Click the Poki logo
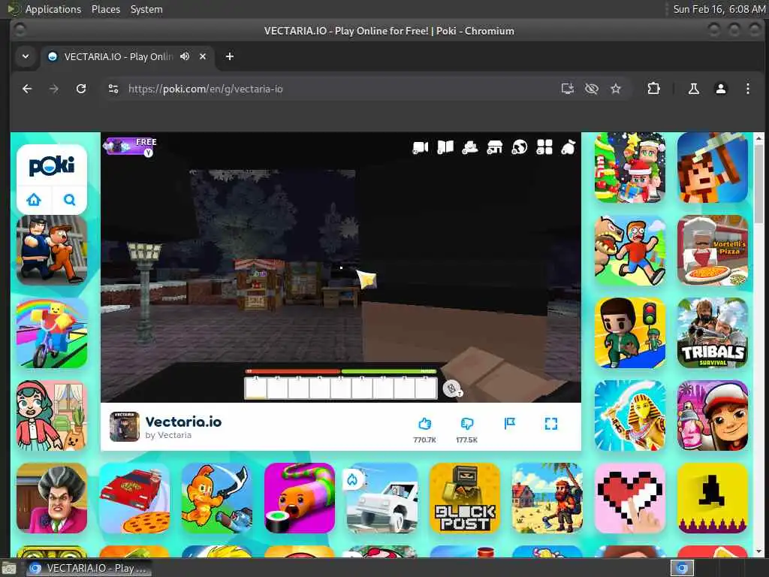 pyautogui.click(x=52, y=166)
